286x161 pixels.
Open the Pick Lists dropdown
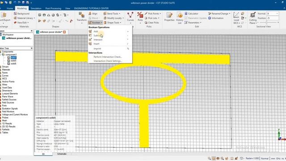152,18
